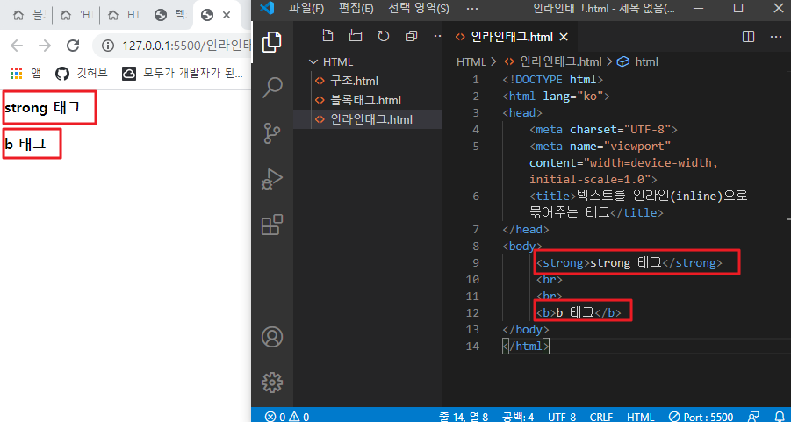The width and height of the screenshot is (791, 422).
Task: Show more hidden menu bar items
Action: tap(472, 8)
